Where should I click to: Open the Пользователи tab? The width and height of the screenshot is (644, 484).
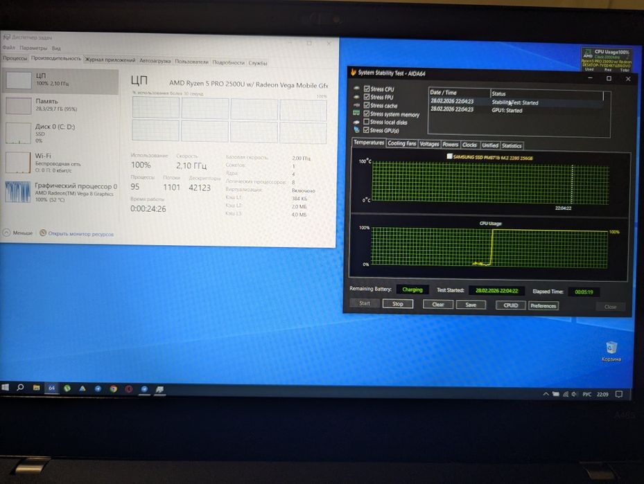[192, 62]
